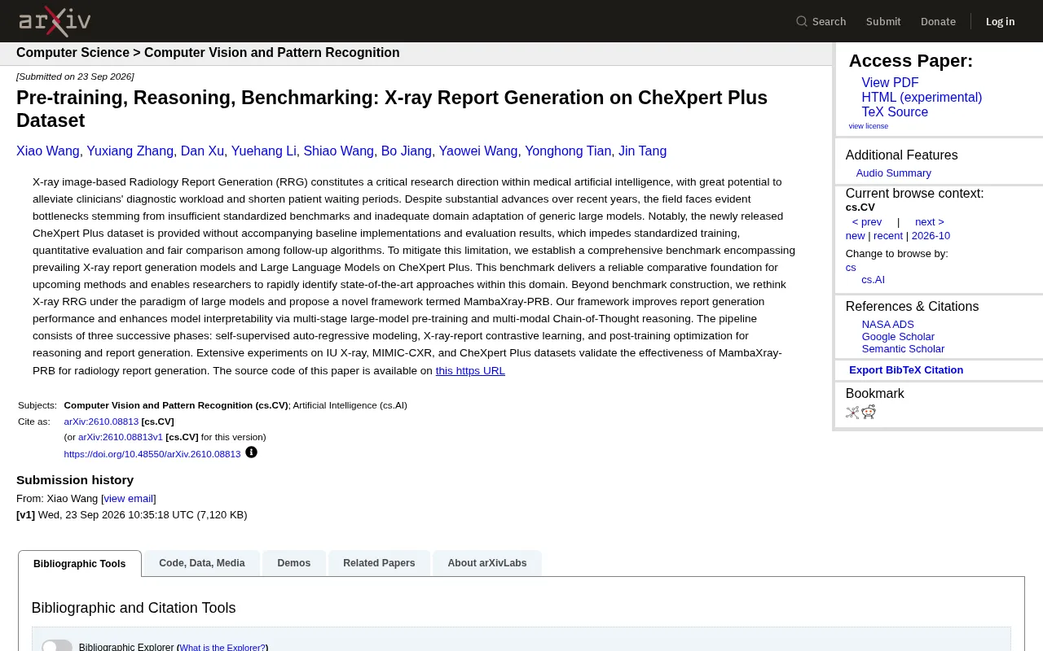Bookmark paper on Reddit icon

point(869,412)
